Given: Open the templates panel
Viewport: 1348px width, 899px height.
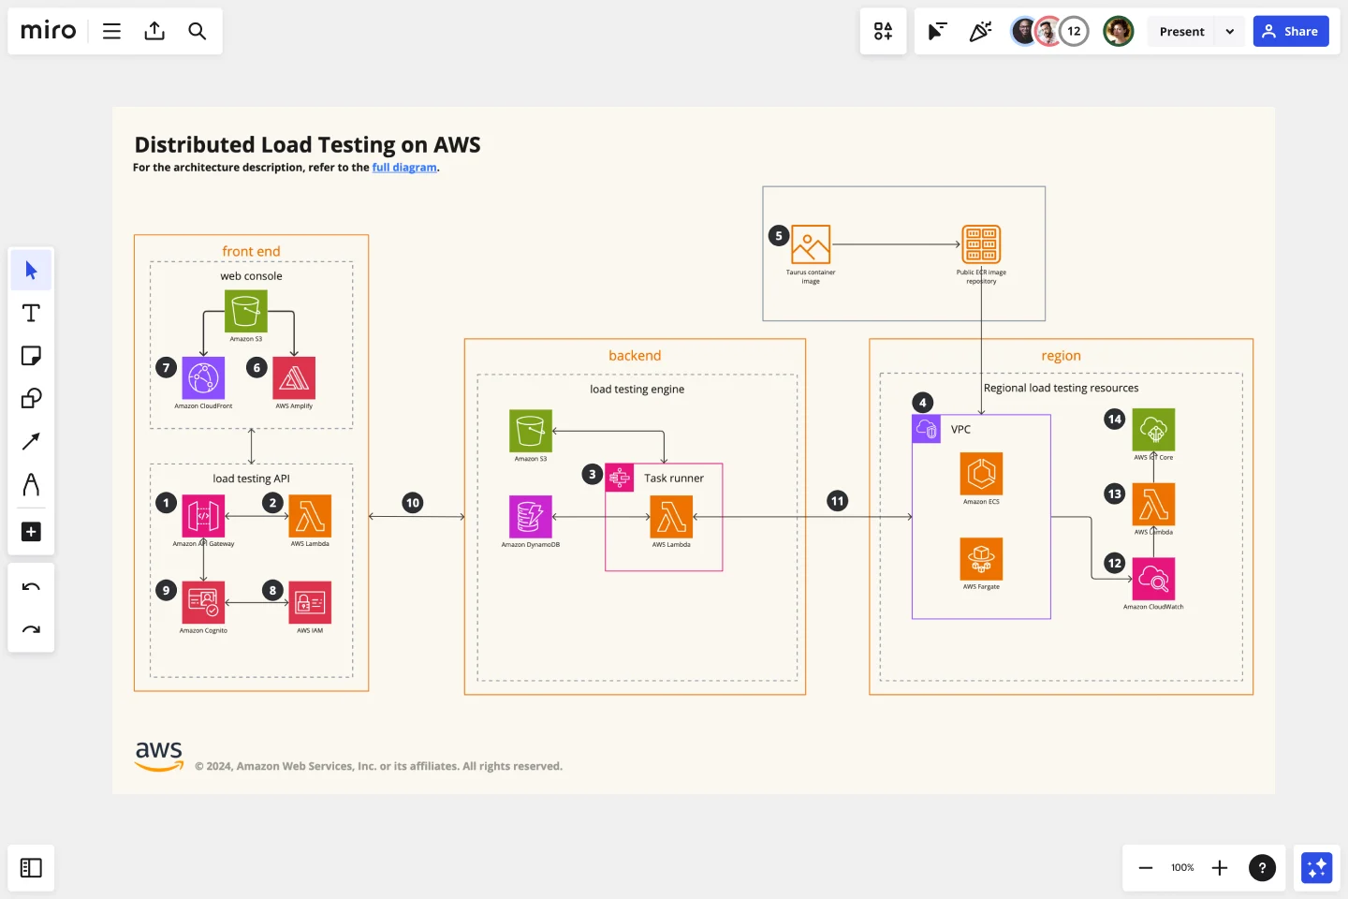Looking at the screenshot, I should [x=883, y=31].
